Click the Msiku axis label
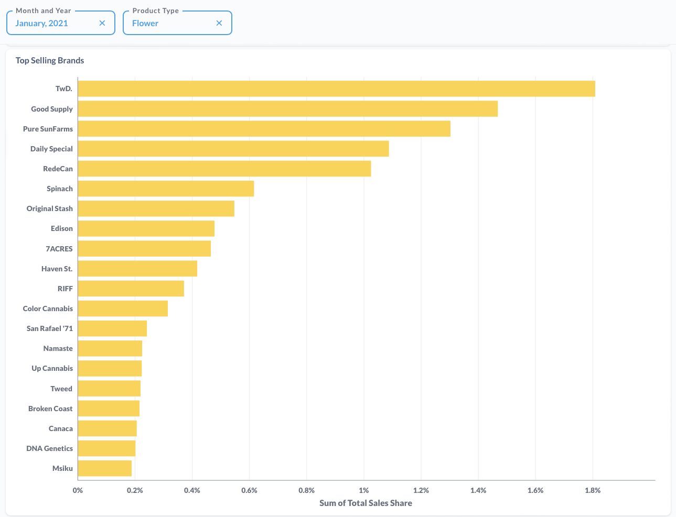 (62, 468)
